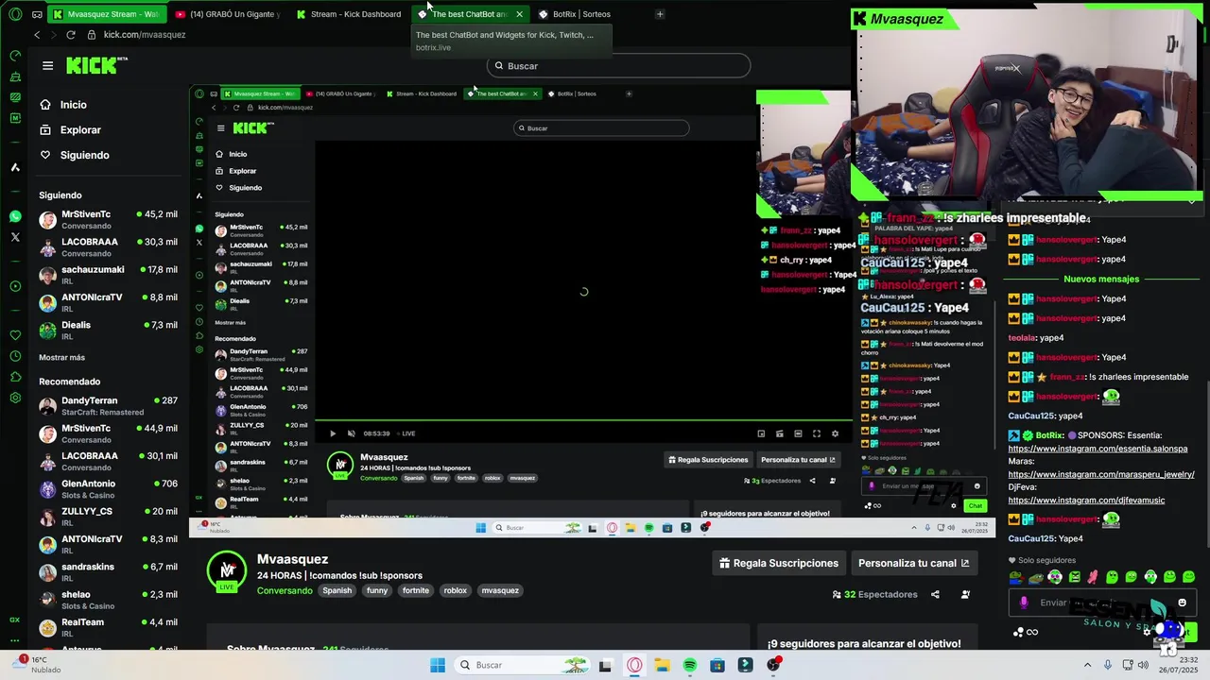Switch to the Stream - Kick Dashboard tab

[x=349, y=14]
